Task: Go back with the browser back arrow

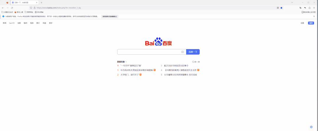Action: [3, 8]
